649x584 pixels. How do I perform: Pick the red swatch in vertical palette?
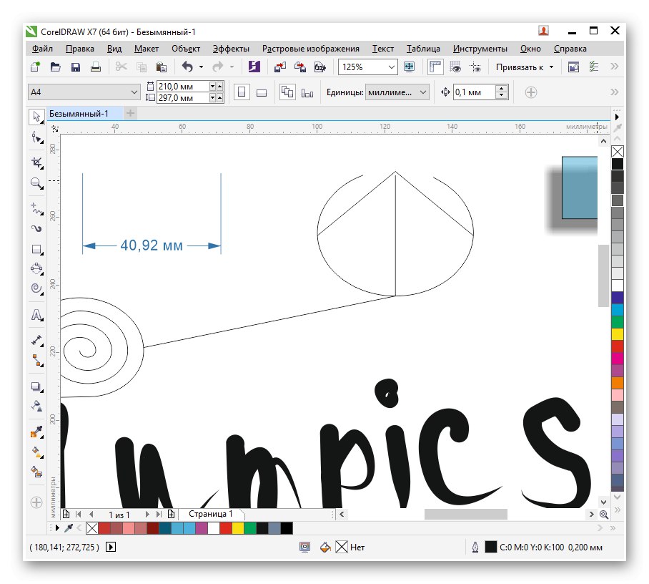coord(618,346)
